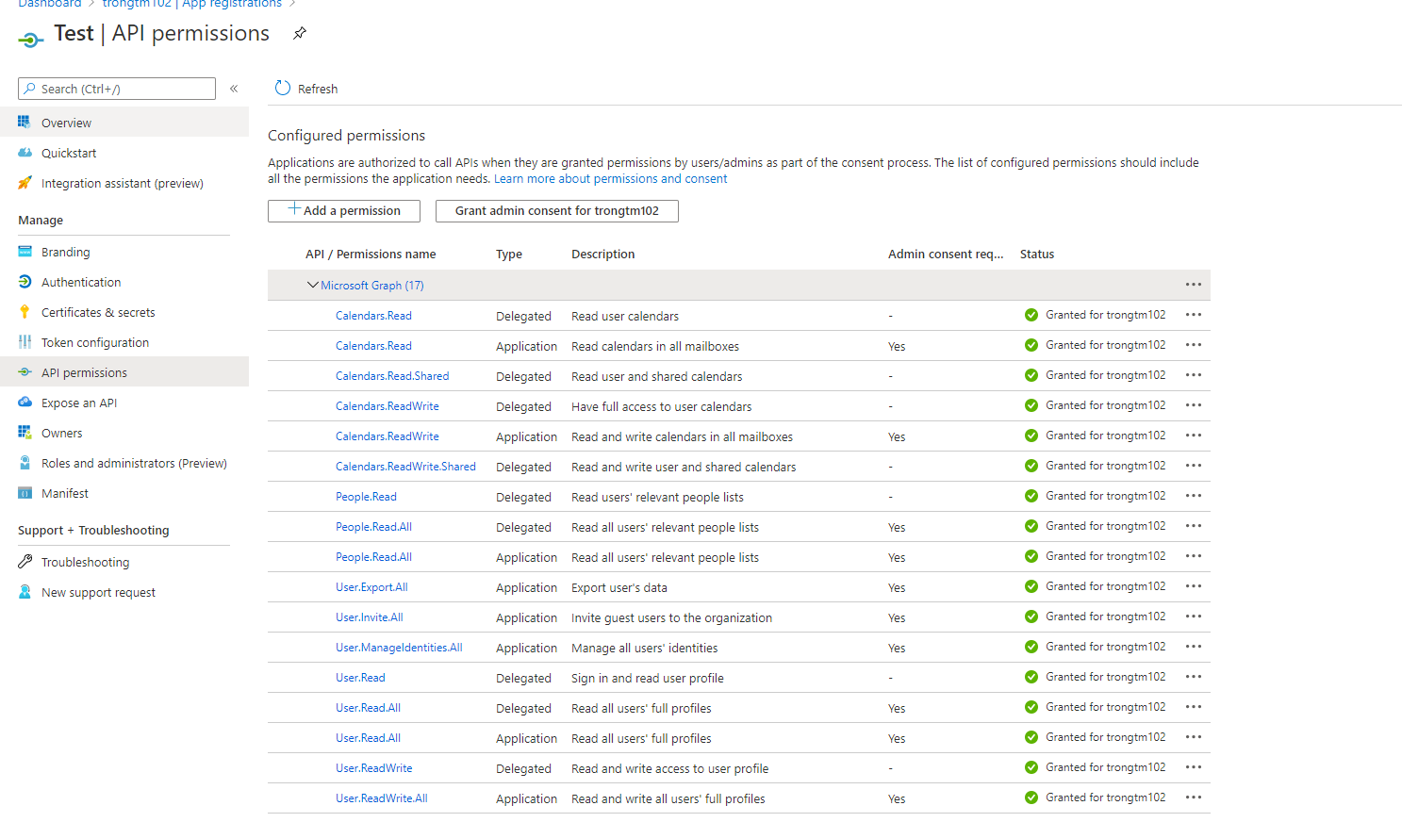Viewport: 1402px width, 822px height.
Task: Click Add a permission button
Action: pyautogui.click(x=344, y=210)
